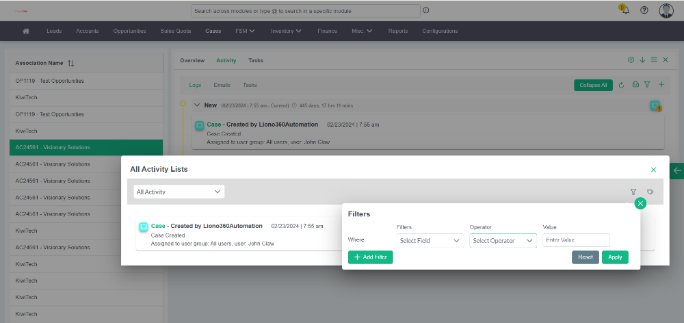This screenshot has height=323, width=684.
Task: Click the green left arrow side tab
Action: click(x=677, y=170)
